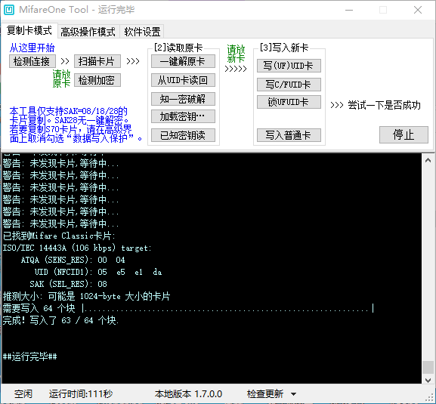Click the 运行时间:111秒 status text
436x404 pixels.
[x=81, y=394]
